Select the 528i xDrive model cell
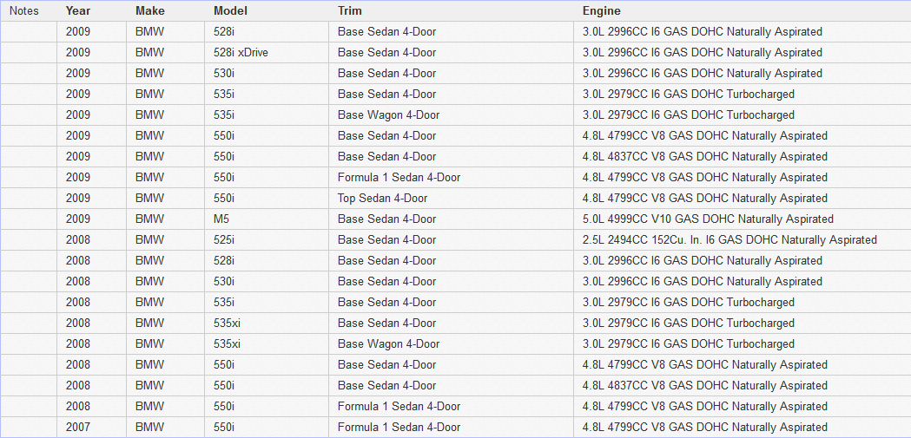Viewport: 911px width, 438px height. click(241, 52)
